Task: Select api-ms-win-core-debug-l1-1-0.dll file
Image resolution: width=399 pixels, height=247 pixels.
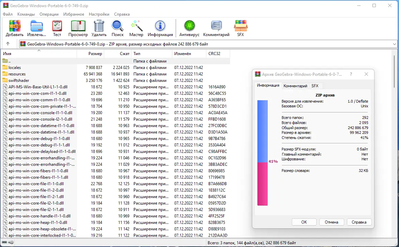Action: (x=39, y=139)
